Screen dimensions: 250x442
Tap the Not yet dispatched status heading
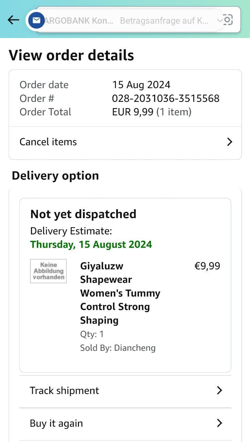pos(83,214)
